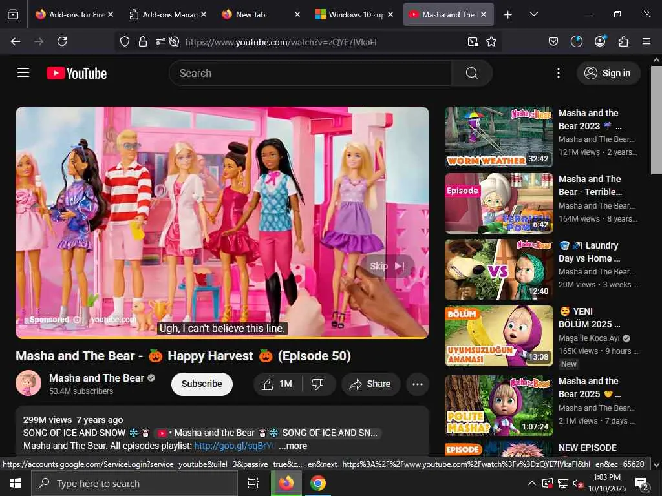Click the Sign in button
This screenshot has width=662, height=496.
tap(608, 73)
